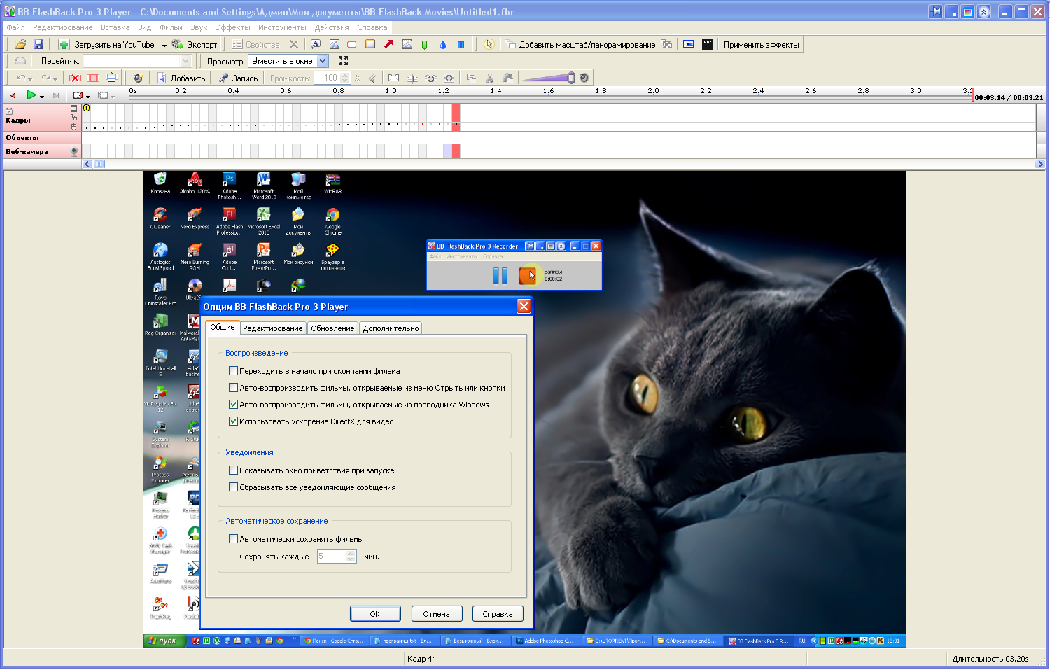Viewport: 1050px width, 670px height.
Task: Click the microphone Запись button
Action: pos(238,78)
